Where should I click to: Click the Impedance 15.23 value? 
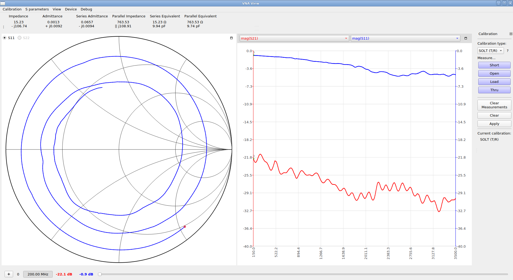point(19,22)
